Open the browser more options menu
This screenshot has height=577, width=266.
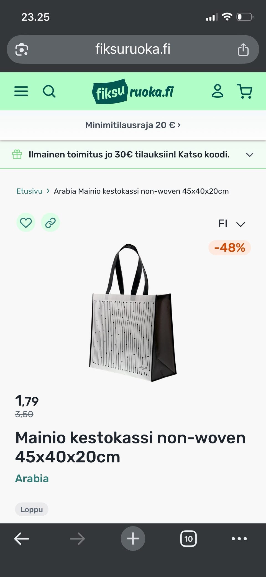(239, 539)
